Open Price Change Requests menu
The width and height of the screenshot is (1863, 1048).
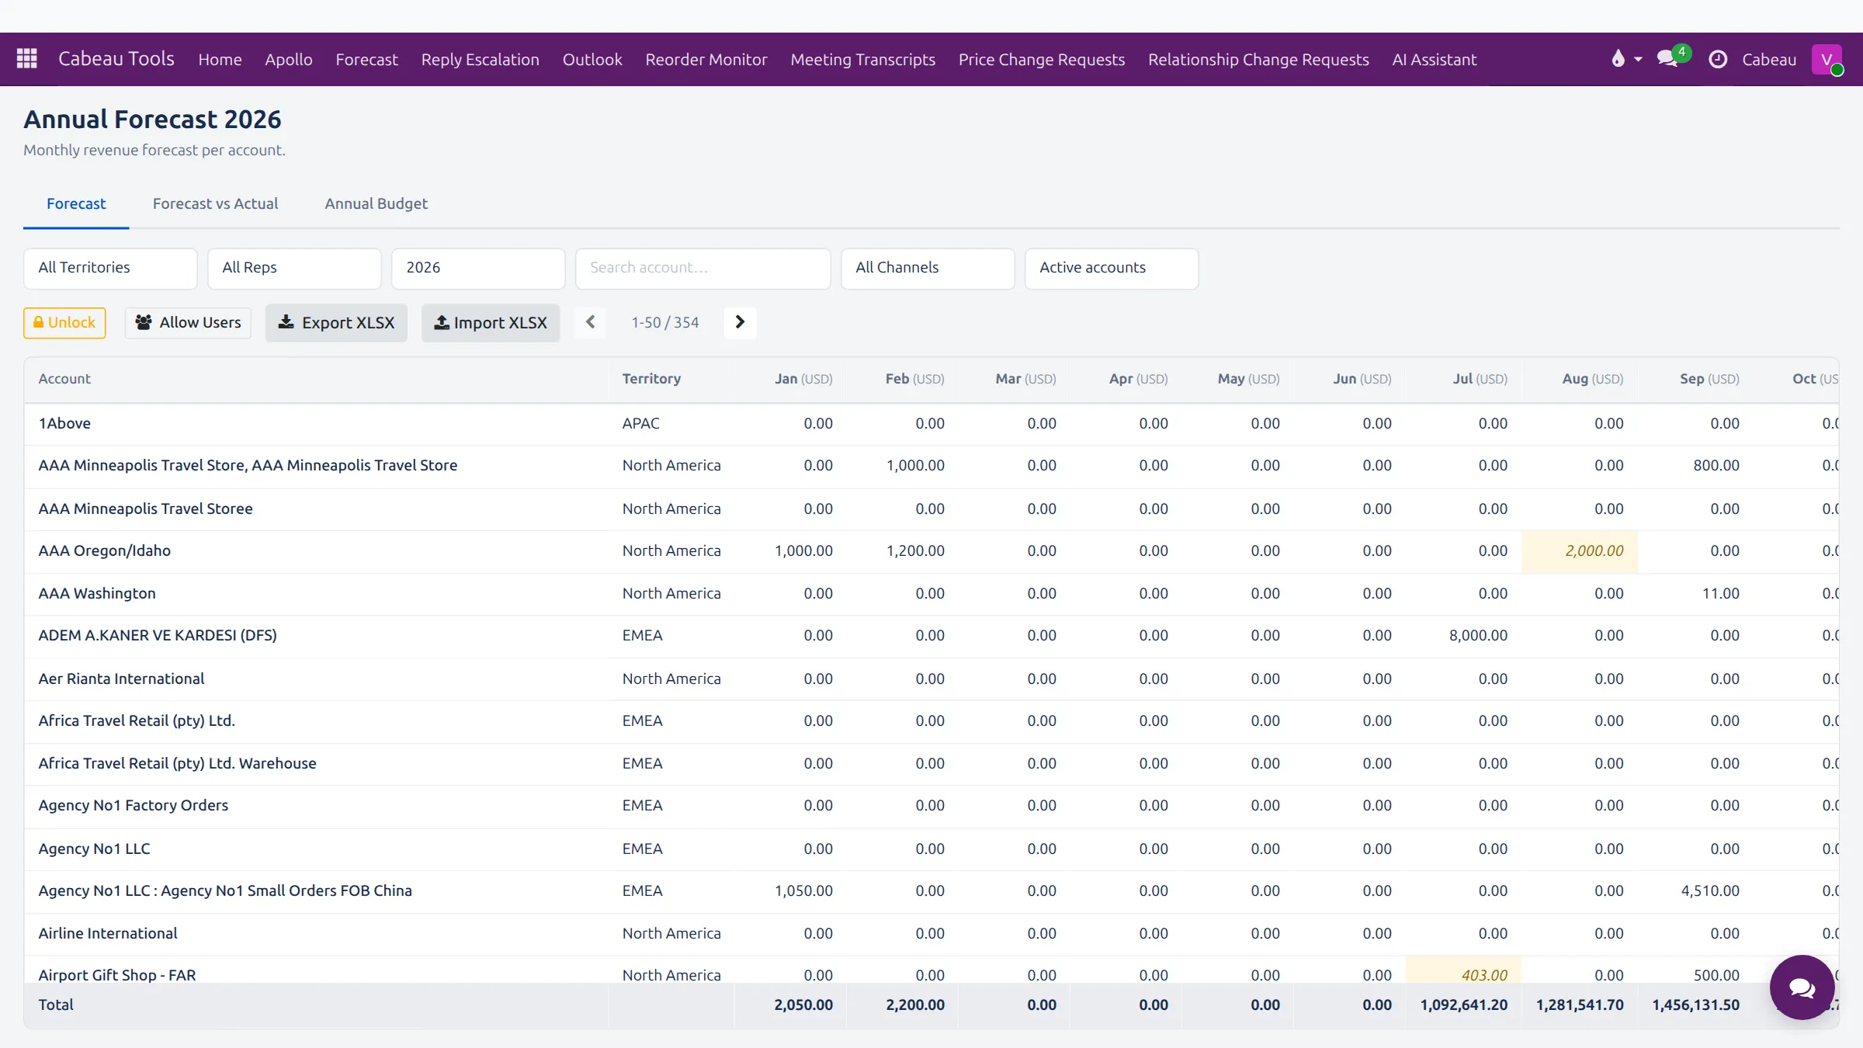[1041, 59]
